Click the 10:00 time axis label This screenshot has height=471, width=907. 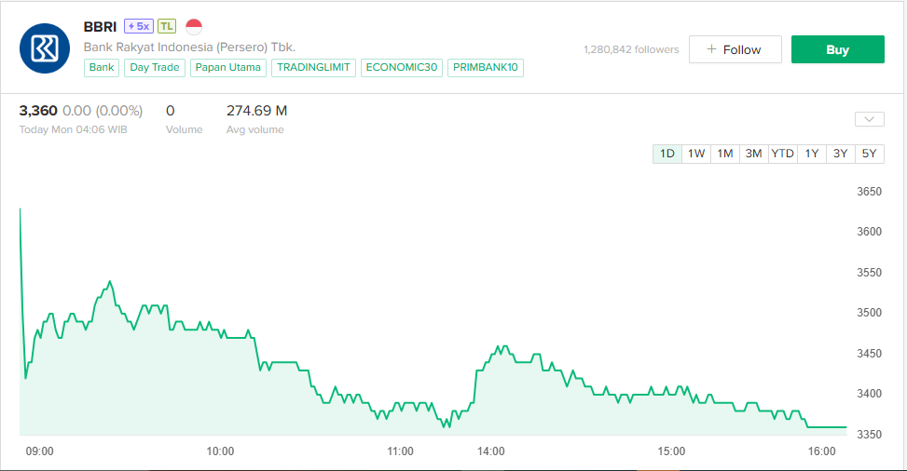click(x=220, y=451)
